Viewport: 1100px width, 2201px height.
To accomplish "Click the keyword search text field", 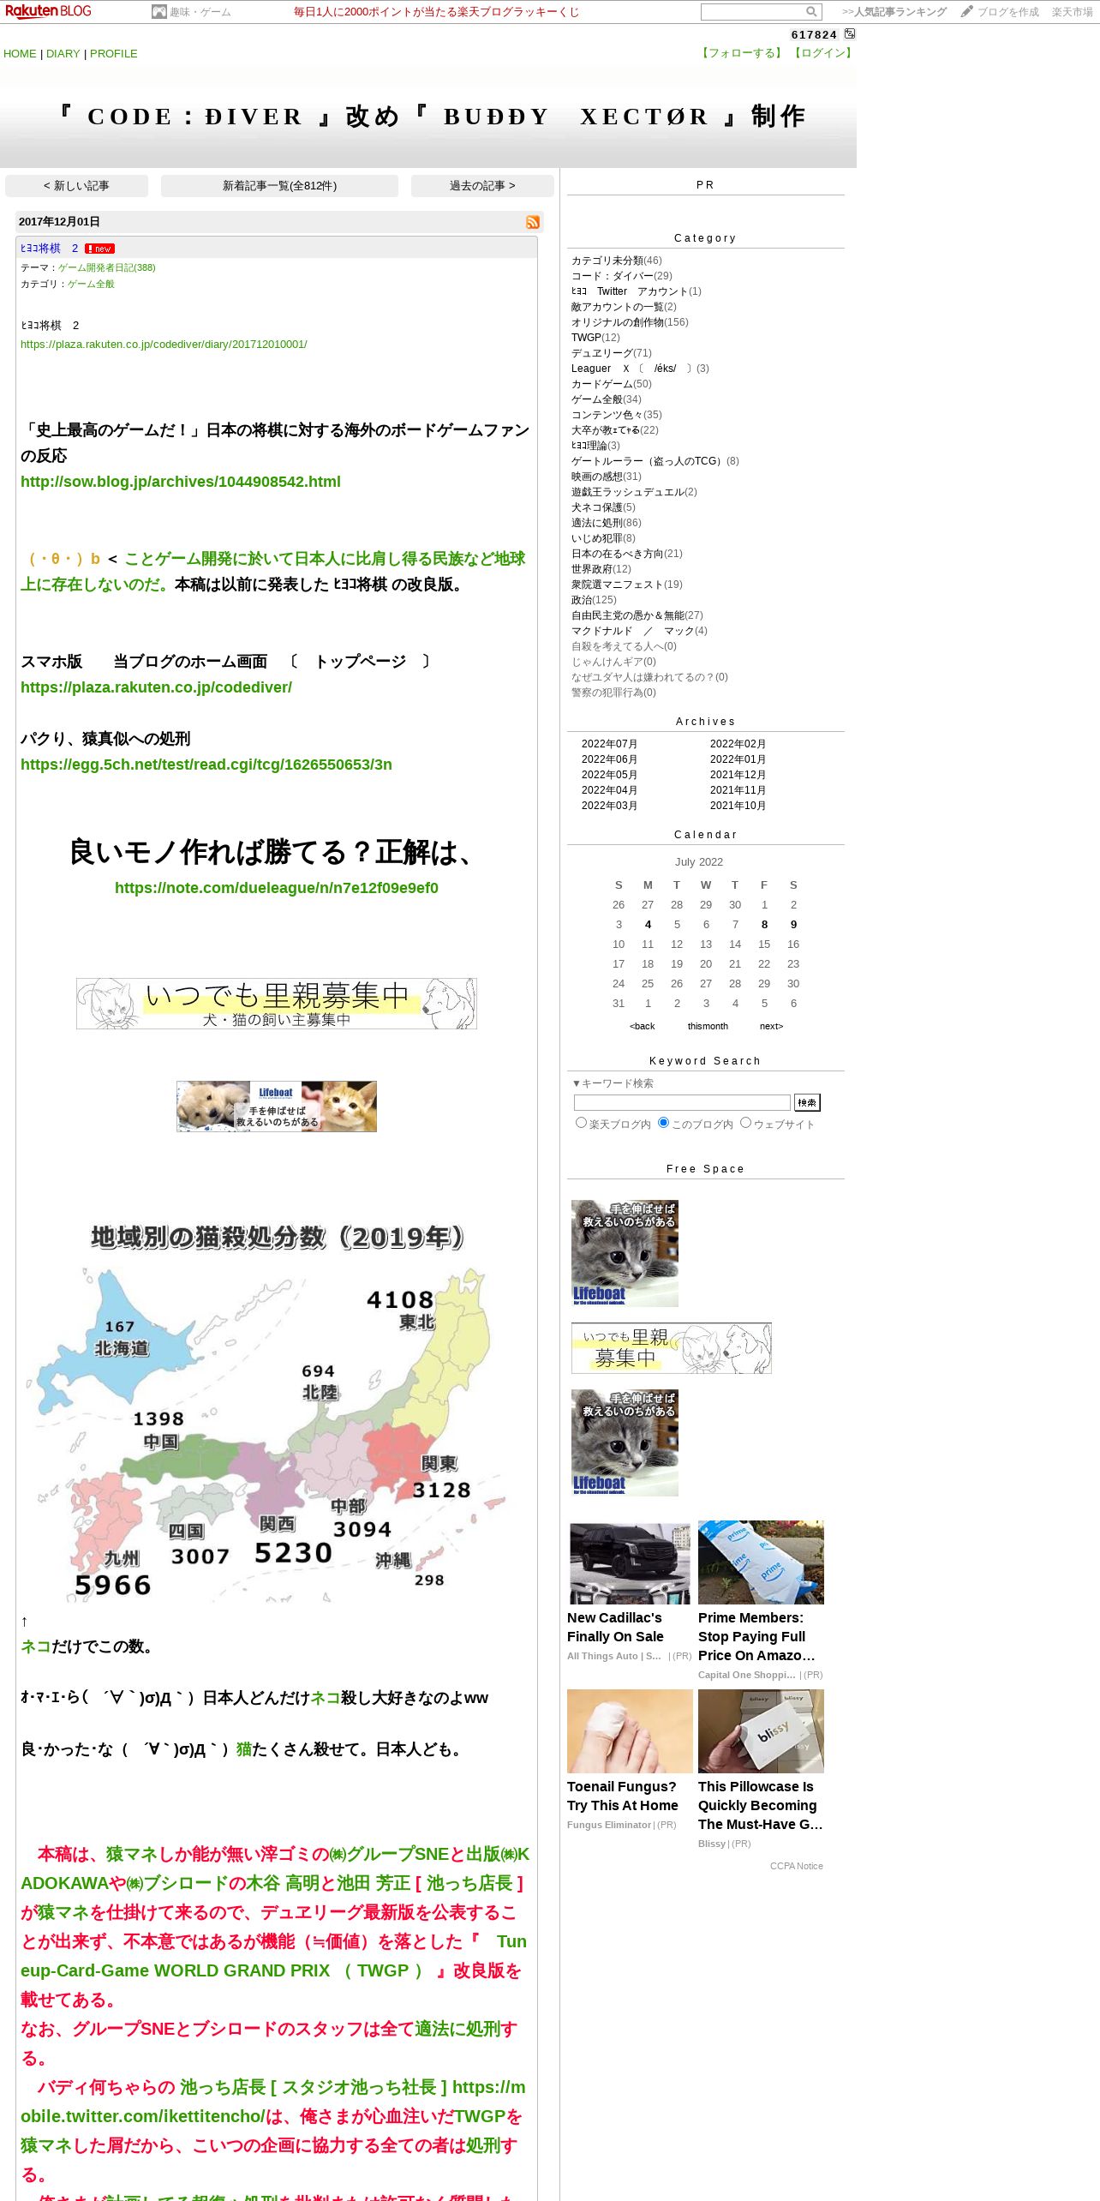I will pos(682,1103).
